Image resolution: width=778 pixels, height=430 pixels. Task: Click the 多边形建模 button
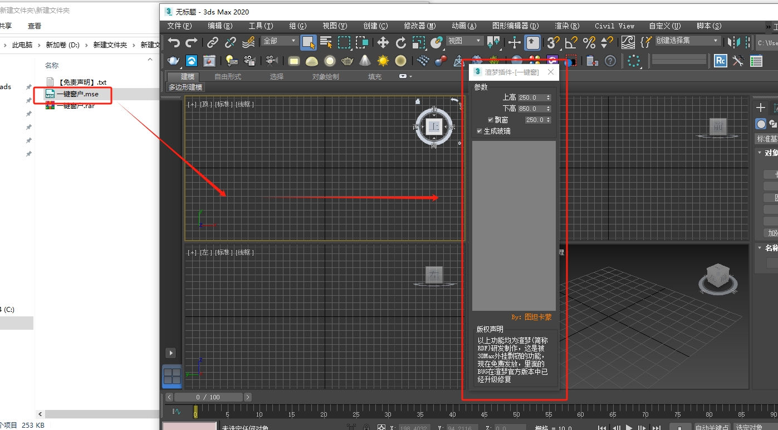[x=186, y=87]
